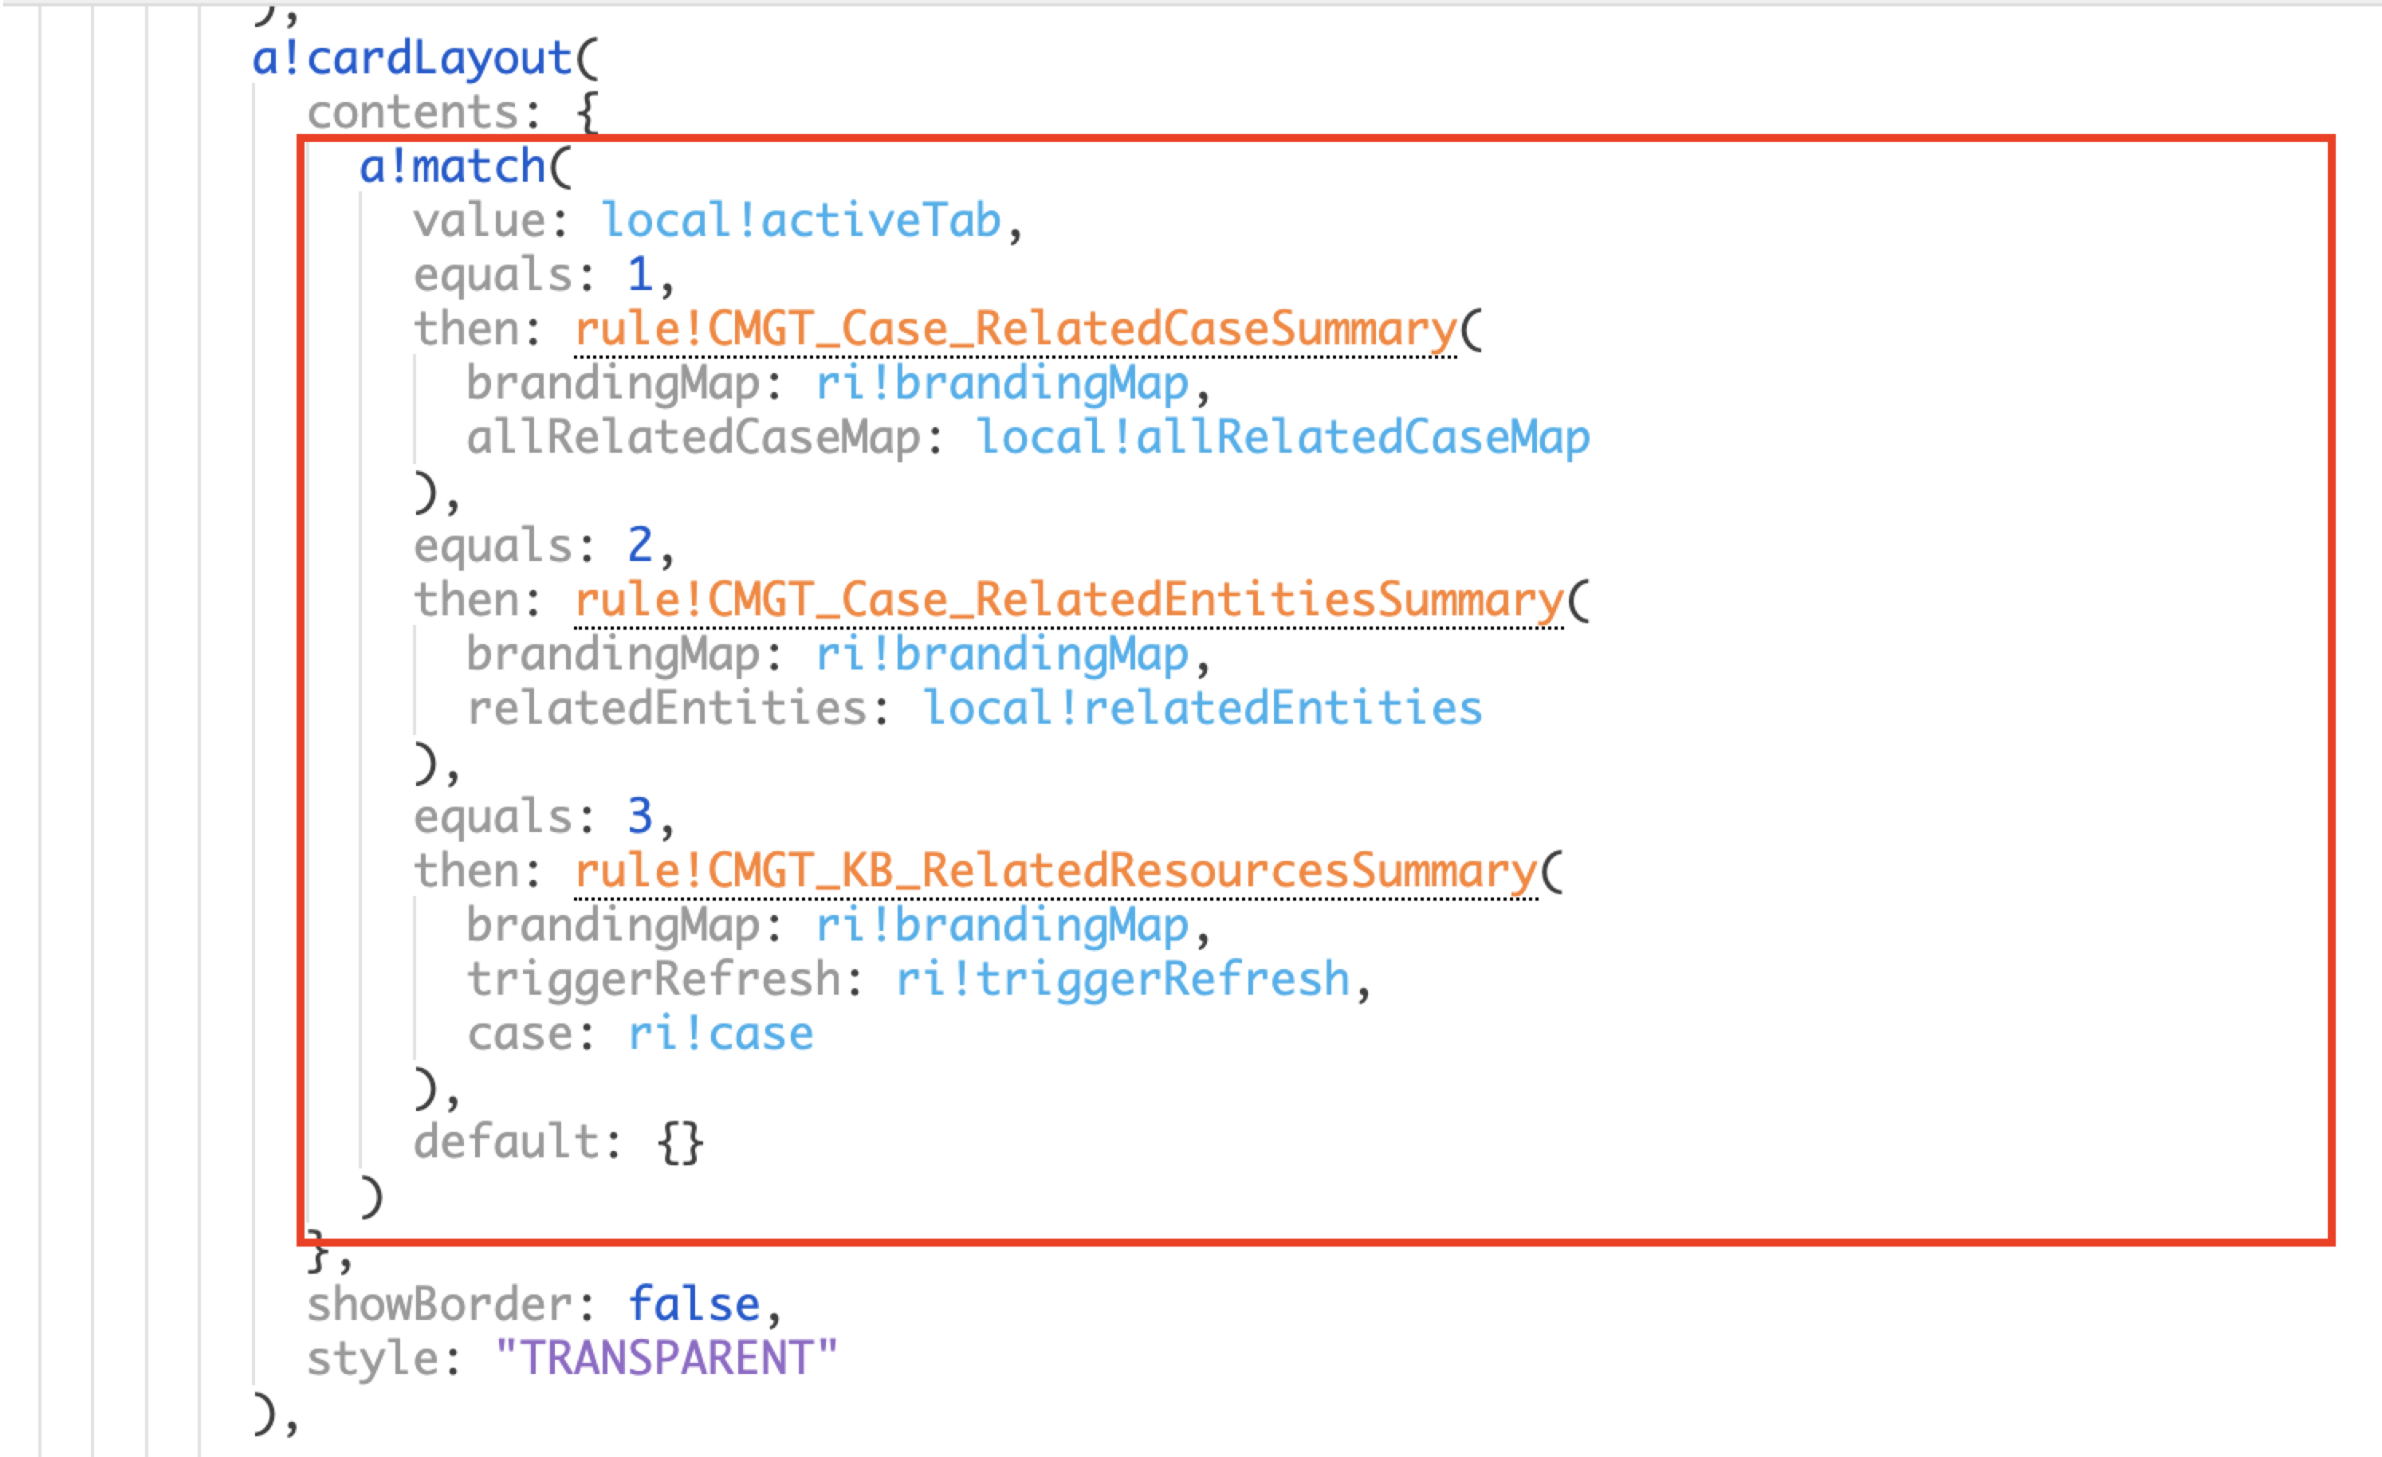Click the number 1 after equals
This screenshot has height=1457, width=2382.
click(x=639, y=274)
